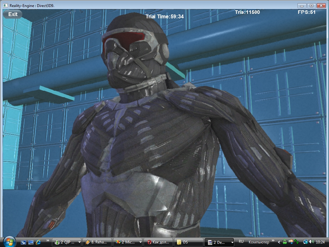
Task: Launch Internet Explorer from quick launch
Action: [x=39, y=242]
